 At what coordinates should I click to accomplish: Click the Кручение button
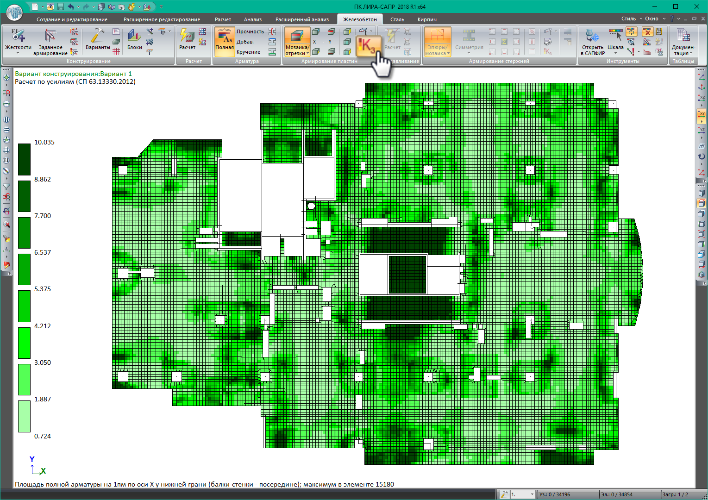(248, 52)
